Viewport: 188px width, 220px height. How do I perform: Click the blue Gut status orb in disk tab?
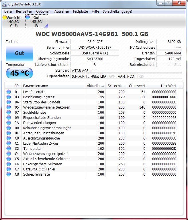coord(28,17)
